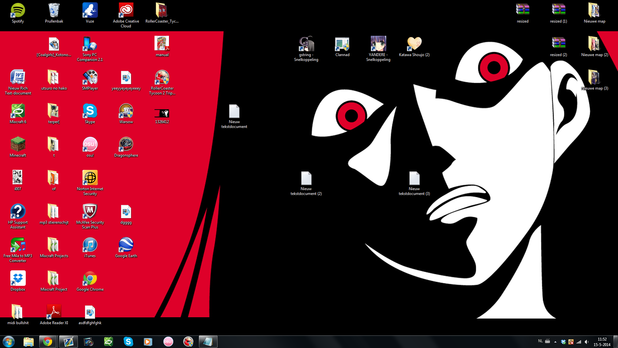The image size is (618, 348).
Task: Select the 1326412 image thumbnail
Action: tap(162, 113)
